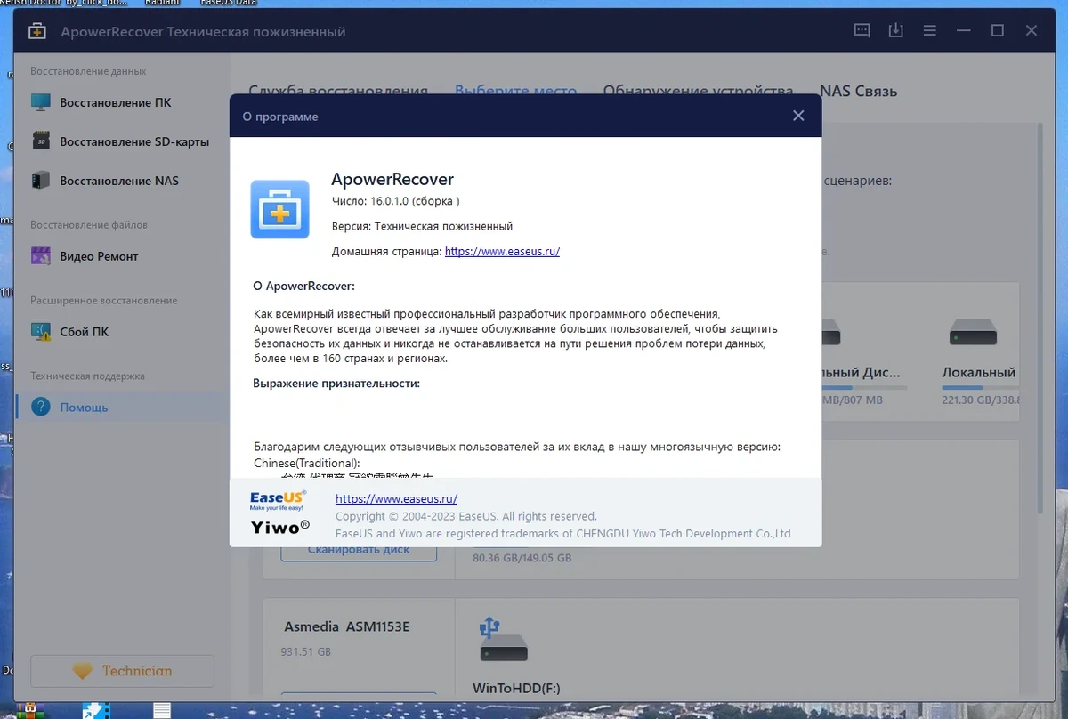Click the 80.36 GB/149.05 GB size text
Screen dimensions: 1068x719
tap(522, 559)
